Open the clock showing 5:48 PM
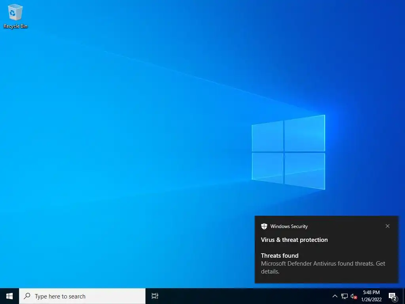Screen dimensions: 405x304 coord(371,296)
